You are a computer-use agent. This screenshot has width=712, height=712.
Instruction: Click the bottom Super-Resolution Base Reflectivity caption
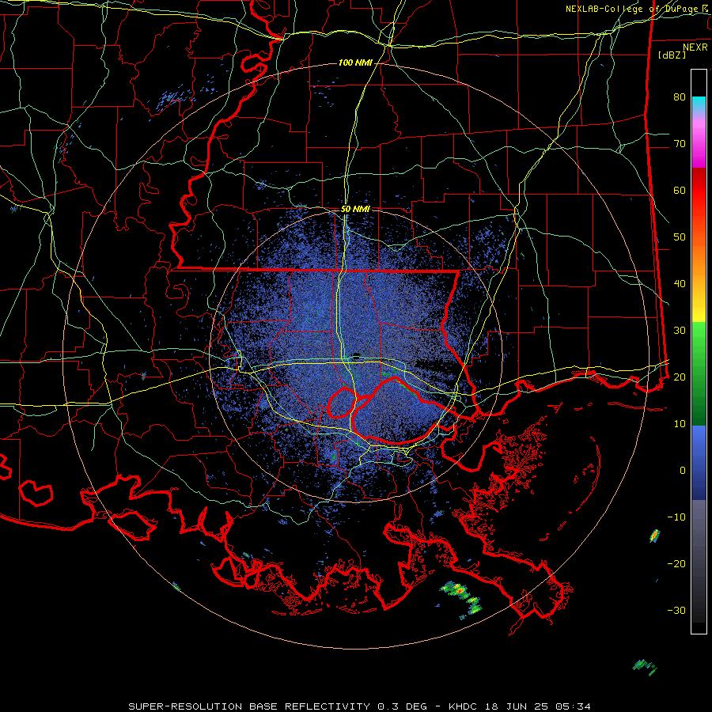click(x=359, y=706)
